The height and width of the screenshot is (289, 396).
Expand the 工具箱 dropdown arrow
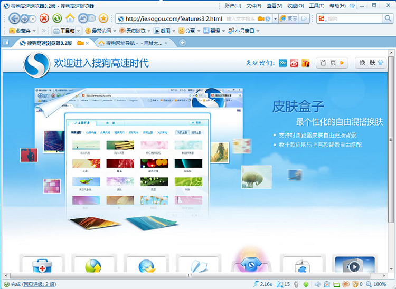pos(79,31)
